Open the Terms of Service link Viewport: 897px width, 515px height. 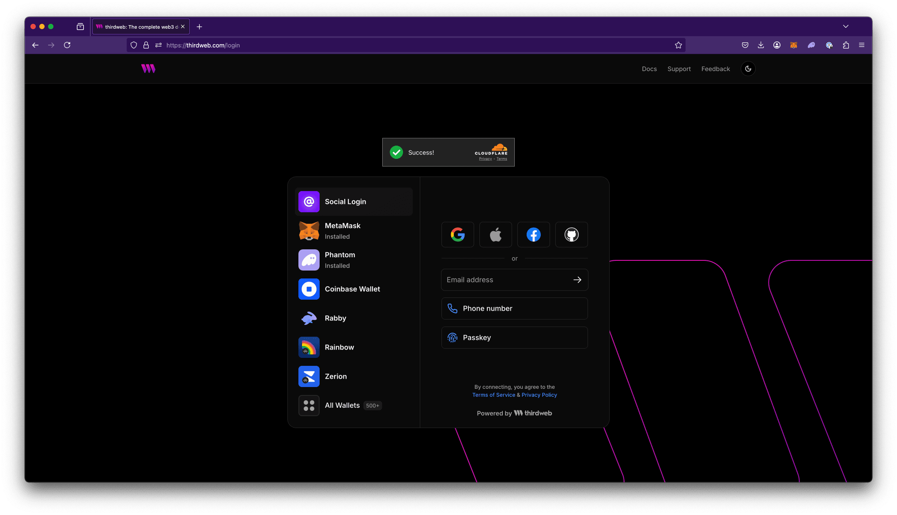click(x=494, y=395)
